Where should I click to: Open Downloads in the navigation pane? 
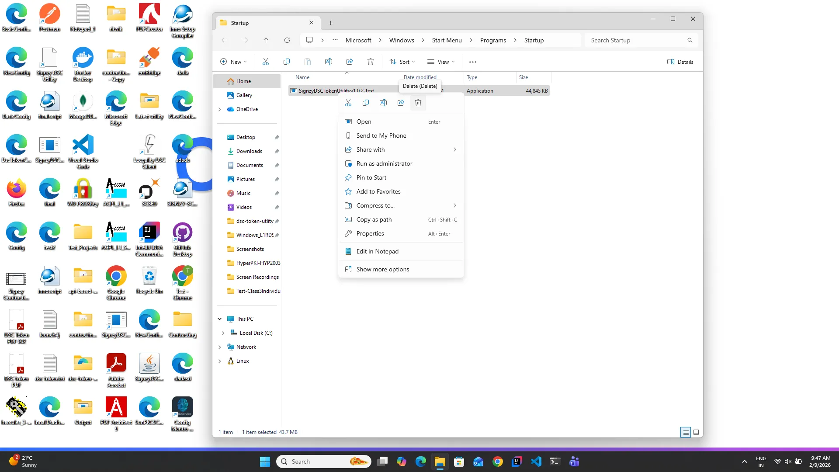coord(249,151)
